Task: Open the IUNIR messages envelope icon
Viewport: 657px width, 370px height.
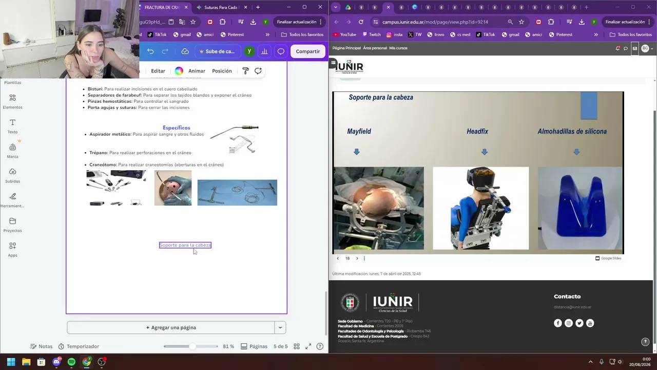Action: click(634, 48)
